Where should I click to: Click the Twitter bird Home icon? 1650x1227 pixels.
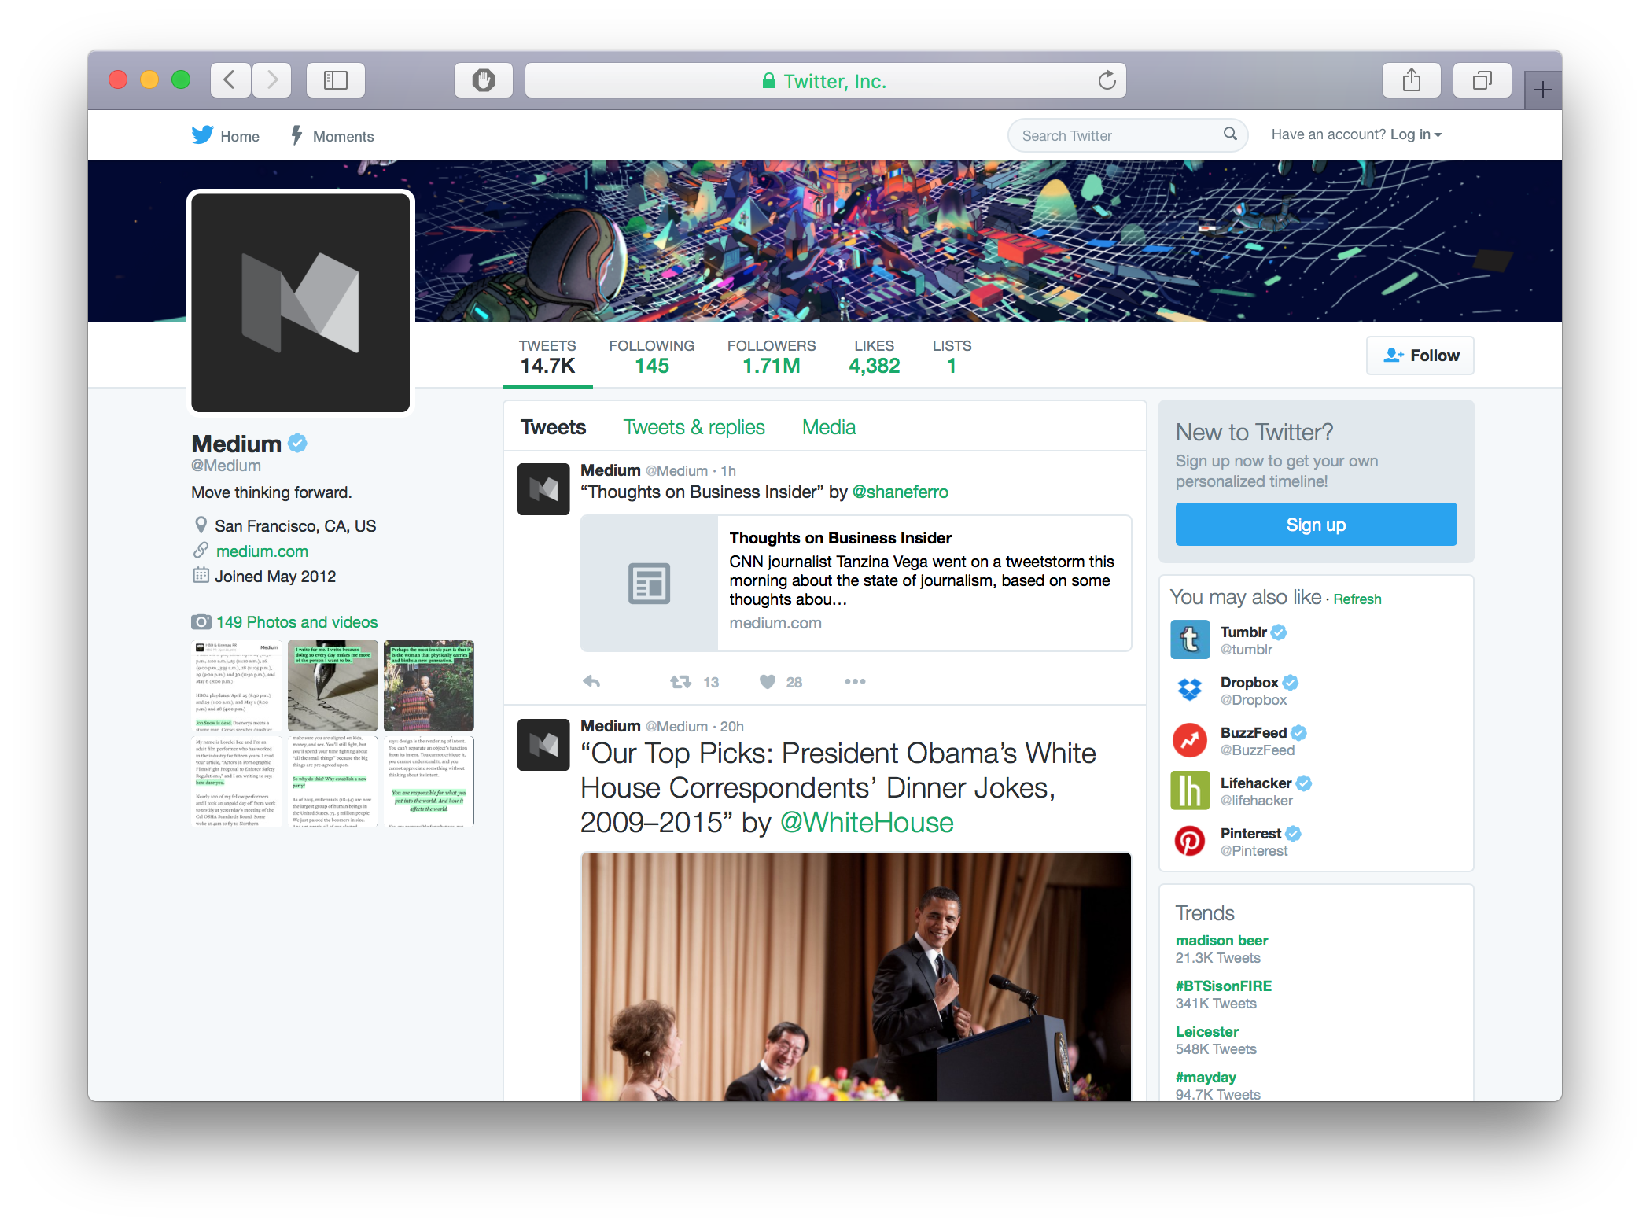point(203,135)
